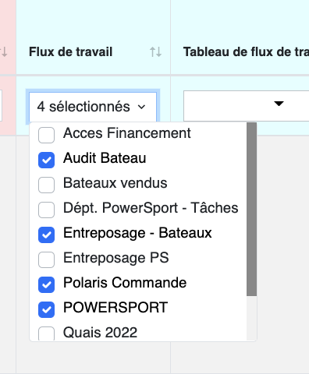Click the dropdown list scrollbar thumb
This screenshot has width=309, height=374.
coord(251,209)
